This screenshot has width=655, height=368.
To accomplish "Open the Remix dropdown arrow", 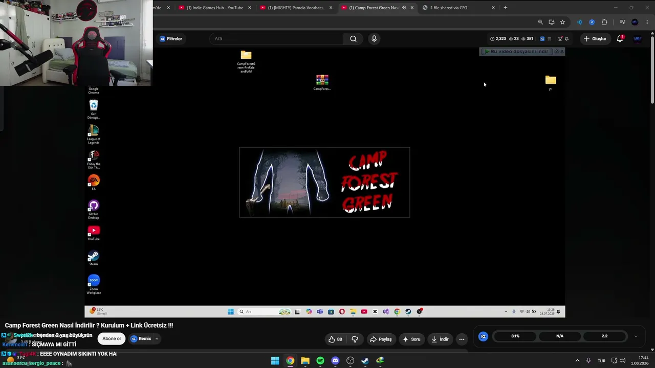I will (157, 339).
